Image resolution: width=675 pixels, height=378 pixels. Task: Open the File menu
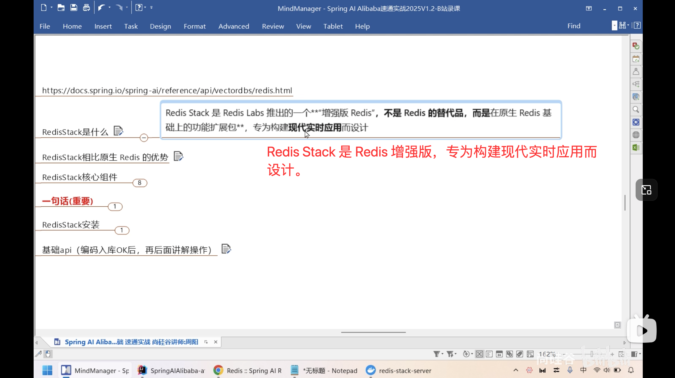pyautogui.click(x=45, y=26)
